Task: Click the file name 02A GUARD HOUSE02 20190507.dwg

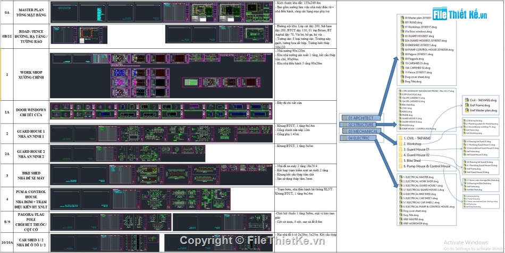Action: [x=426, y=40]
